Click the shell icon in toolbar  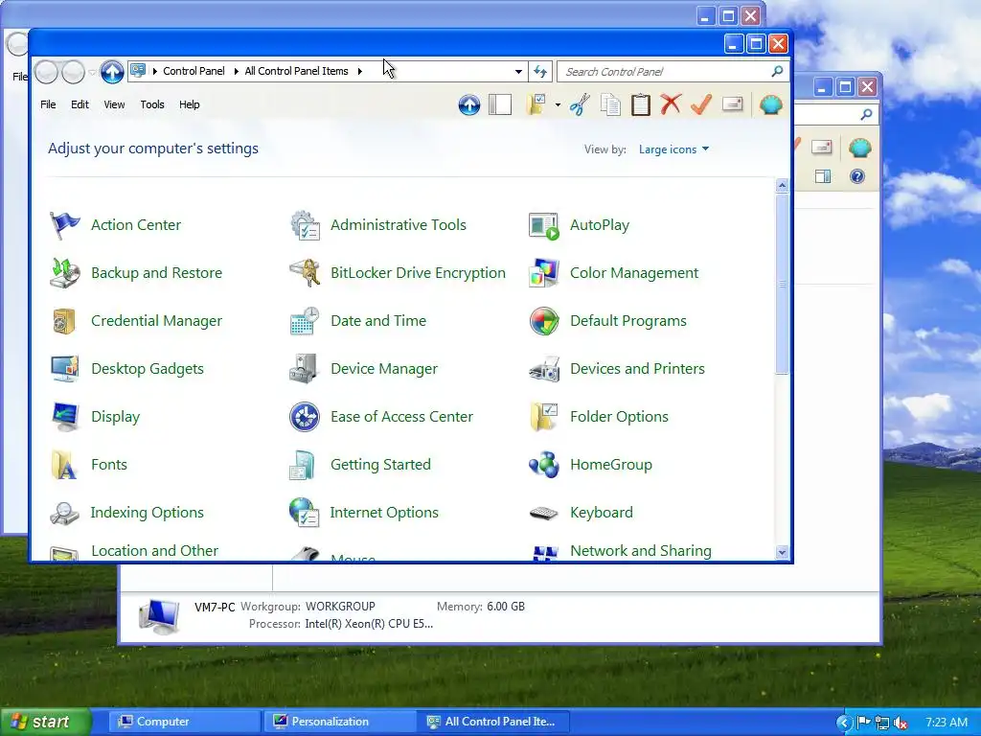tap(771, 104)
